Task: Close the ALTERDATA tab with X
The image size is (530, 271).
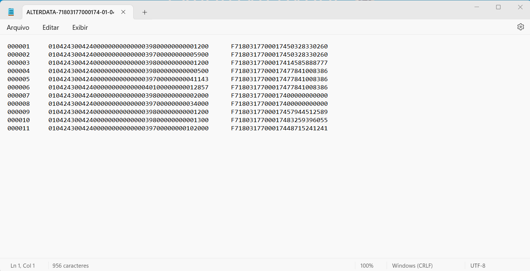Action: (x=123, y=12)
